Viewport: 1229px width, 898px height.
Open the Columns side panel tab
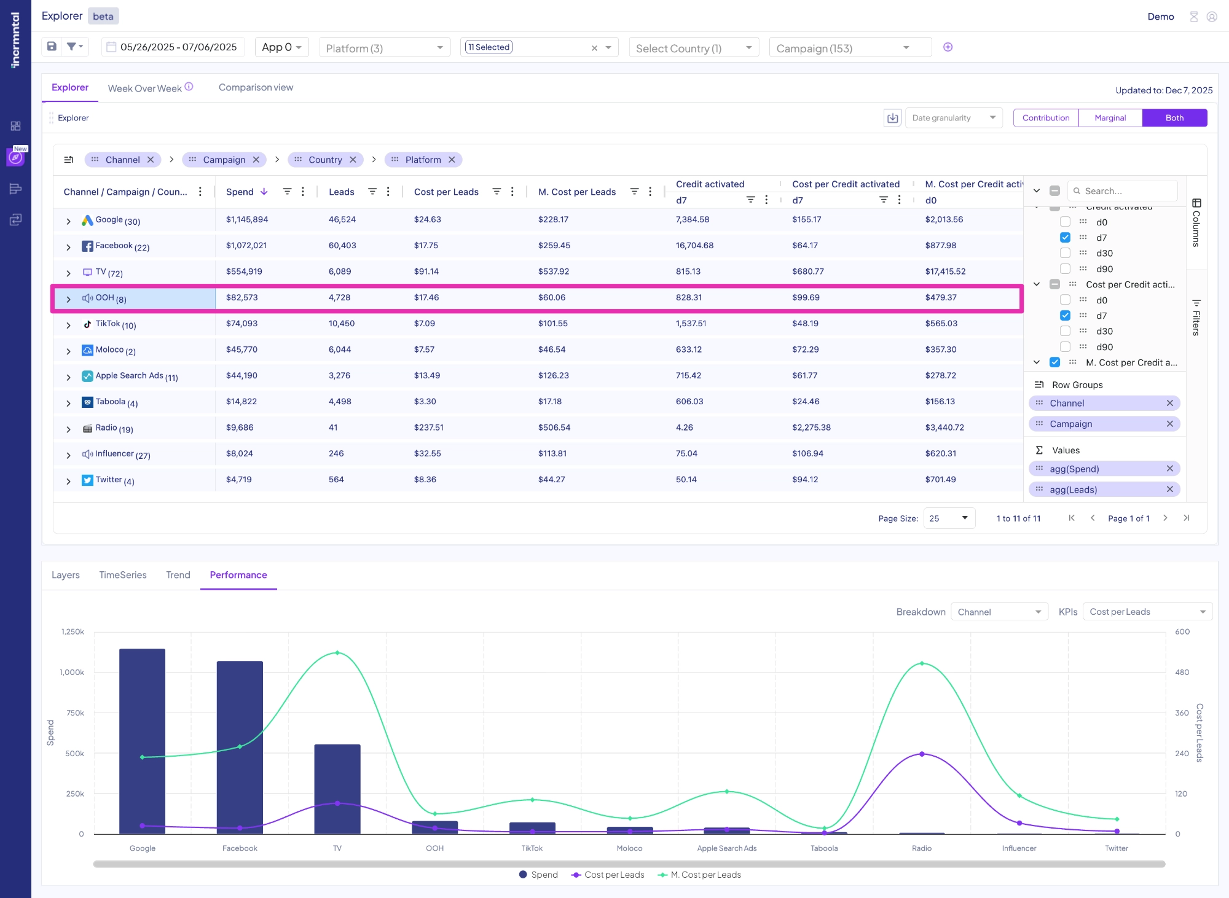click(x=1196, y=222)
